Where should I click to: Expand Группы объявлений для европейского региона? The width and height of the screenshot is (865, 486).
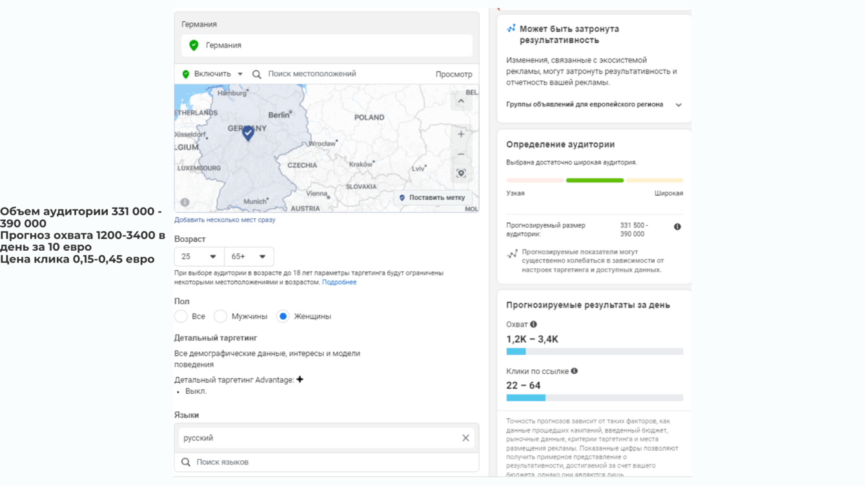678,104
